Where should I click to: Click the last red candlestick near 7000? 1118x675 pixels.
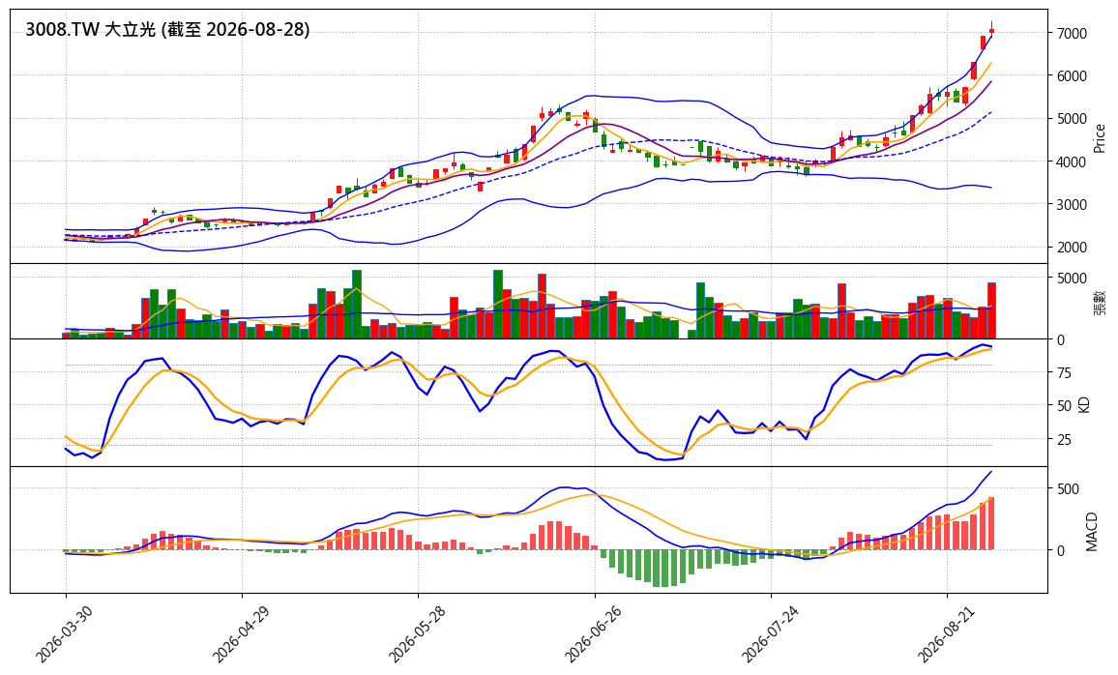point(992,31)
